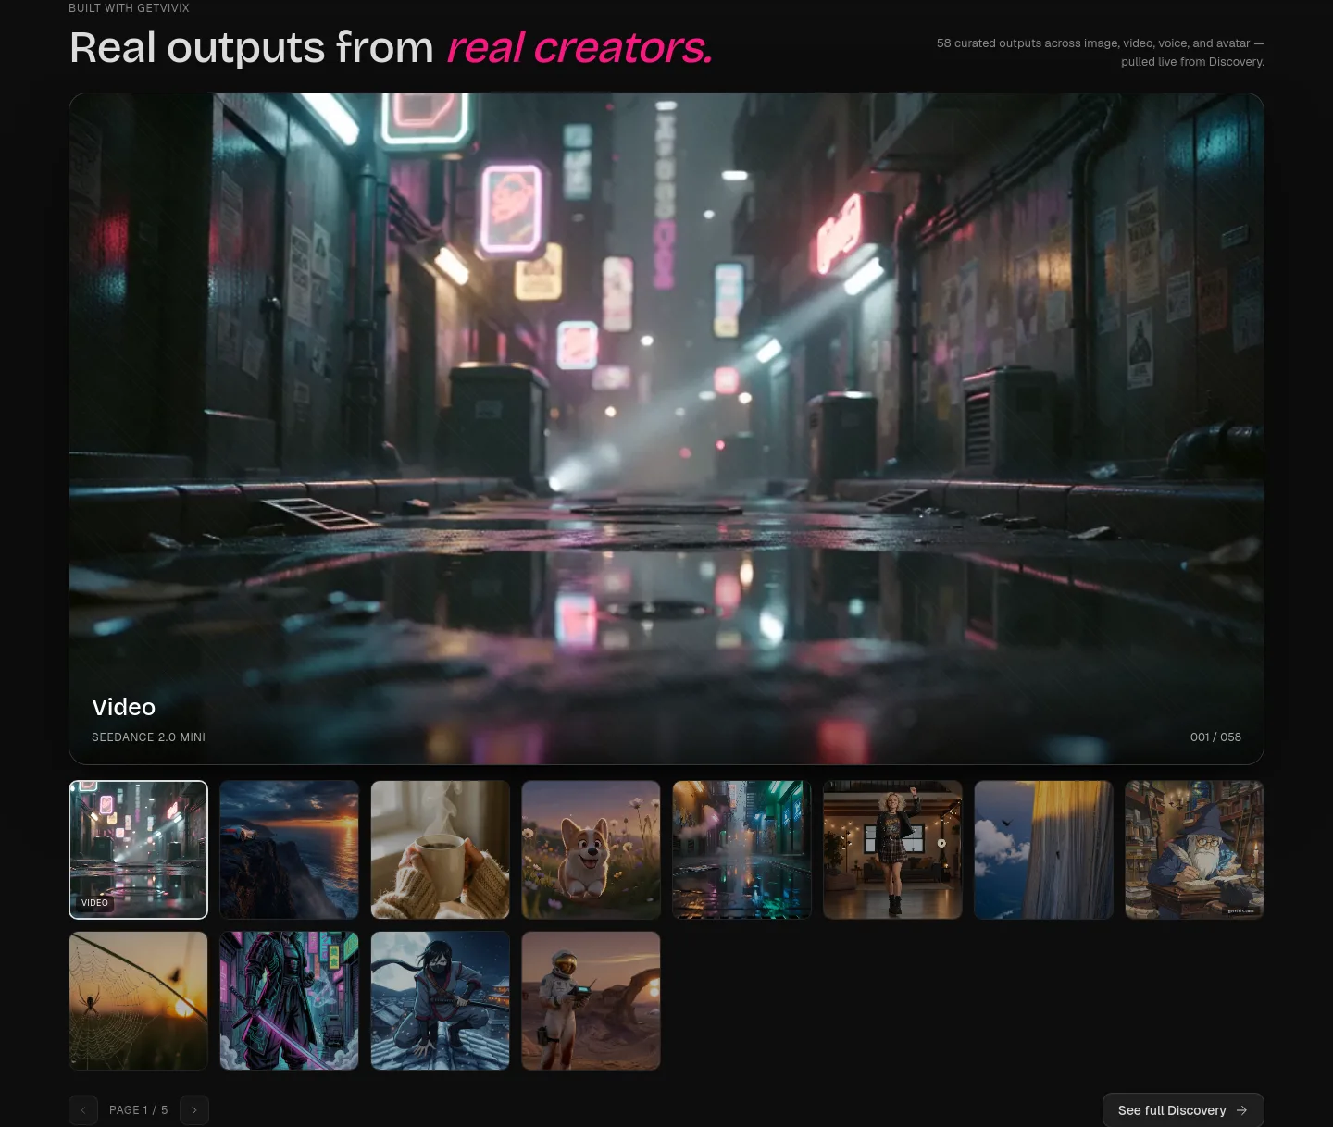Select the sky and birds thumbnail
The width and height of the screenshot is (1333, 1127).
1044,849
